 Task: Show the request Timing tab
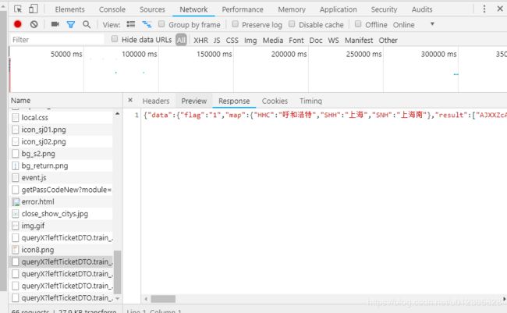click(x=310, y=101)
